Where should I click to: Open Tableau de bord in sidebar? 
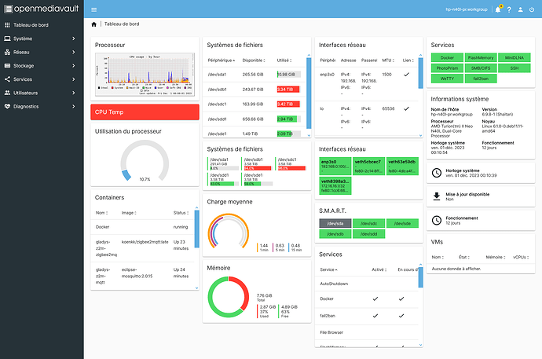(41, 24)
